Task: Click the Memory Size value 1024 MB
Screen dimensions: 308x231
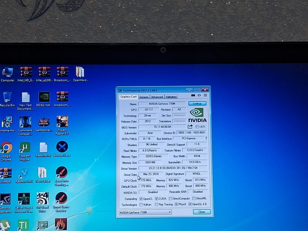Action: (150, 162)
